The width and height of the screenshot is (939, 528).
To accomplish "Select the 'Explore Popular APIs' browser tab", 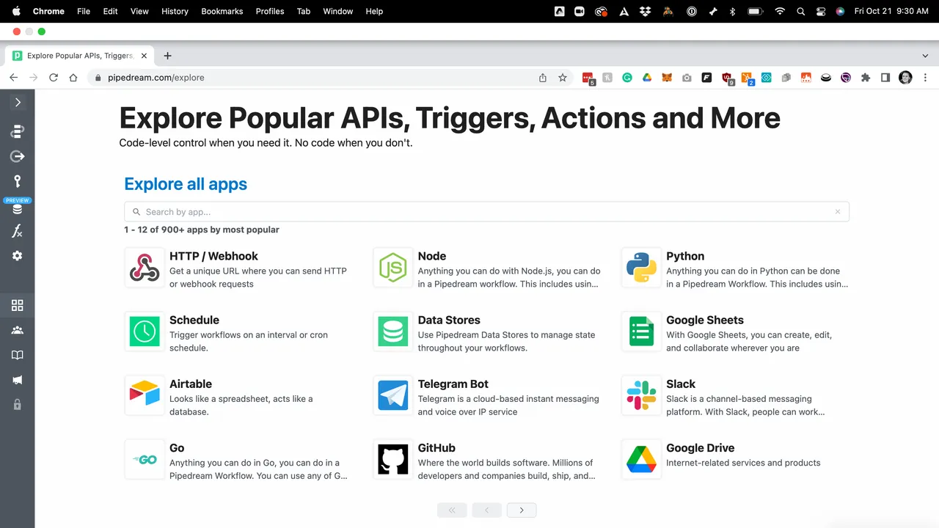I will 79,56.
